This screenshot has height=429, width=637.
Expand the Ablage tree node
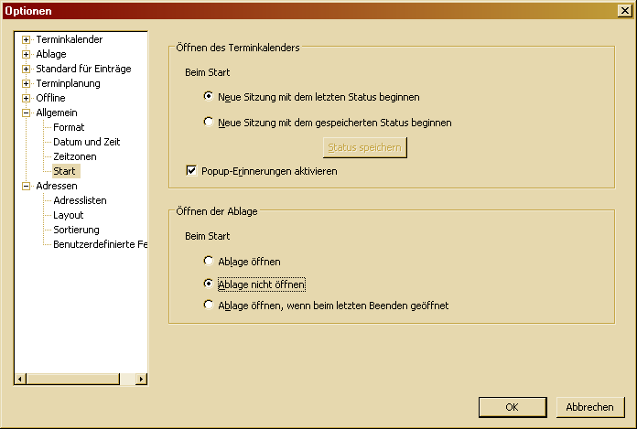point(27,54)
